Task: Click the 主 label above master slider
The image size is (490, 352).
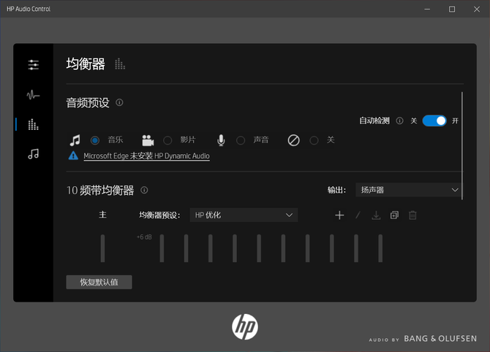Action: tap(102, 215)
